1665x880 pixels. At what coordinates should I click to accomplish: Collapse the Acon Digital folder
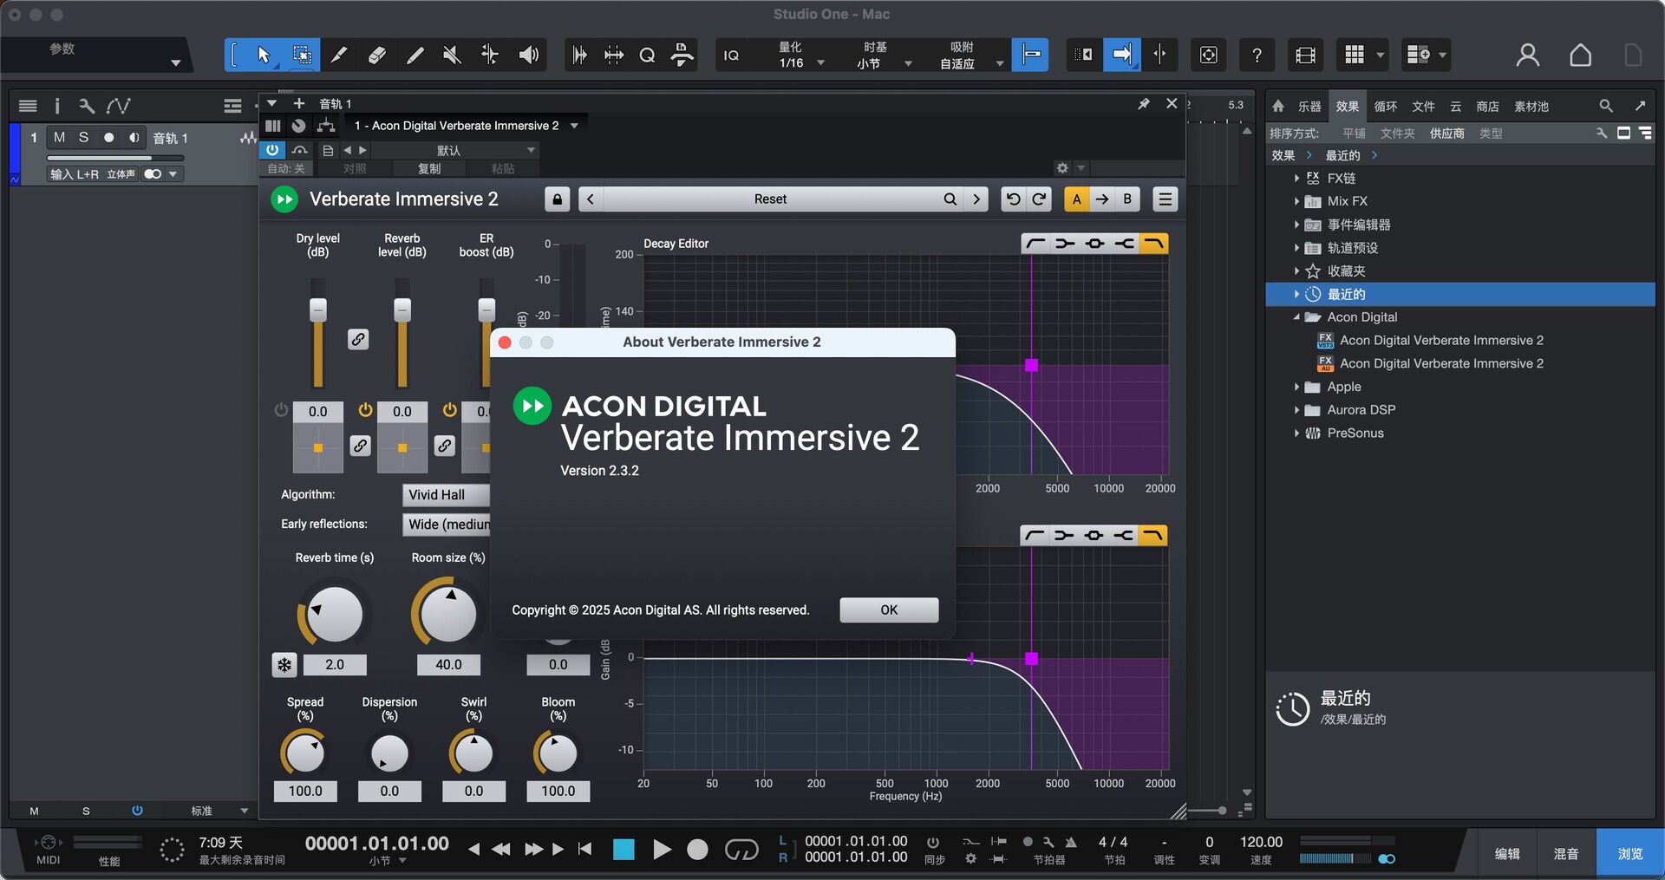point(1296,317)
